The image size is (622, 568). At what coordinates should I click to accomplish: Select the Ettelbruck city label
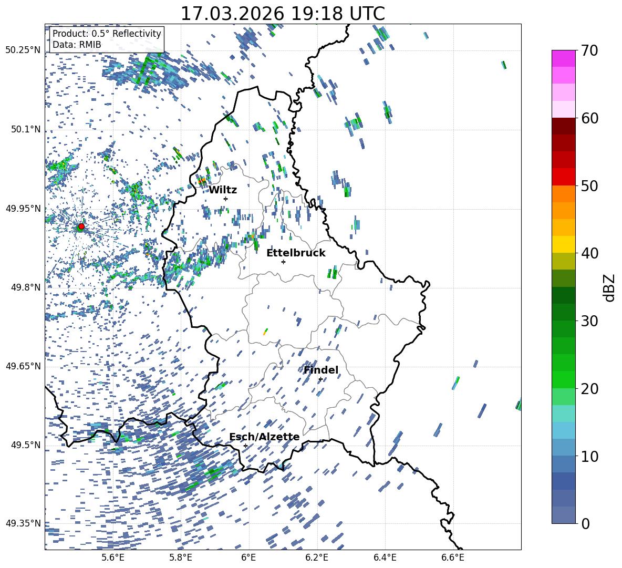tap(296, 253)
